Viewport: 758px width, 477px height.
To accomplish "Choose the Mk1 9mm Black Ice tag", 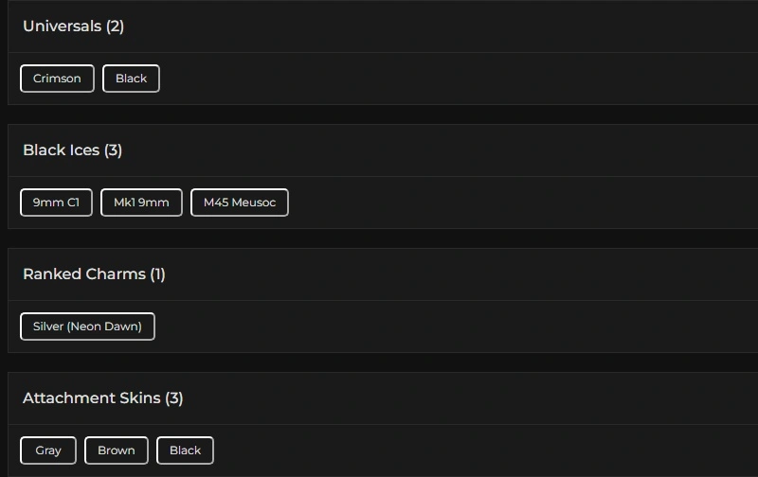I will 141,203.
